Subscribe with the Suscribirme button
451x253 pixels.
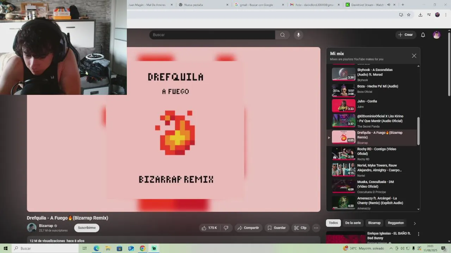tap(87, 228)
